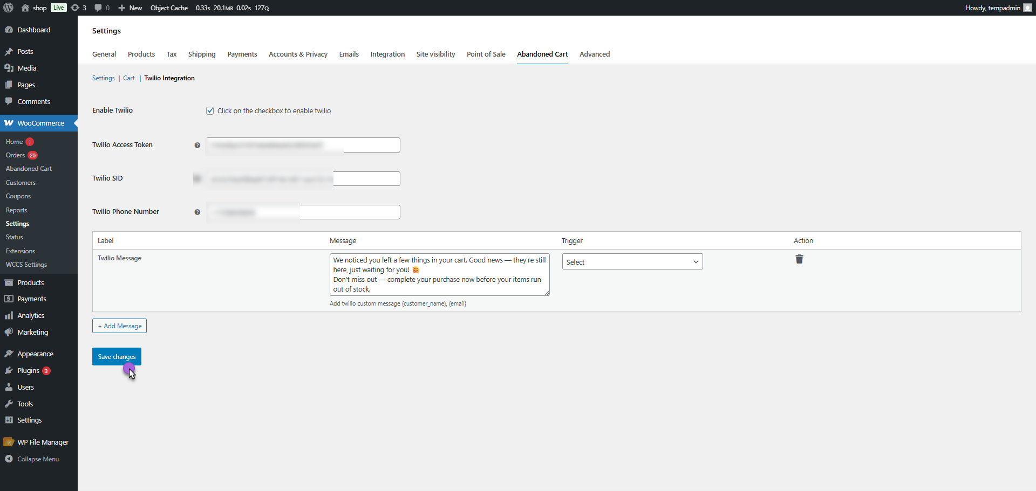Screen dimensions: 1036x491
Task: Click the New content plus icon
Action: coord(121,8)
